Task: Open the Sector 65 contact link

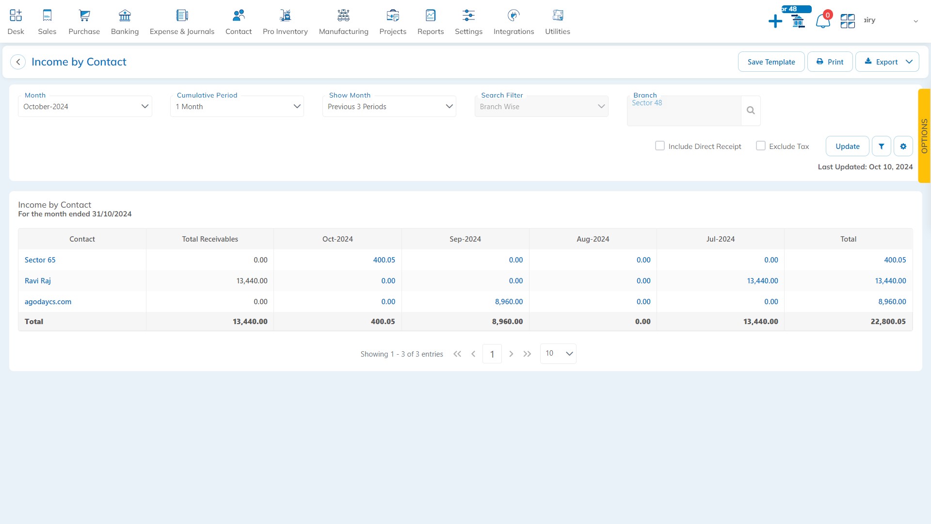Action: [x=40, y=260]
